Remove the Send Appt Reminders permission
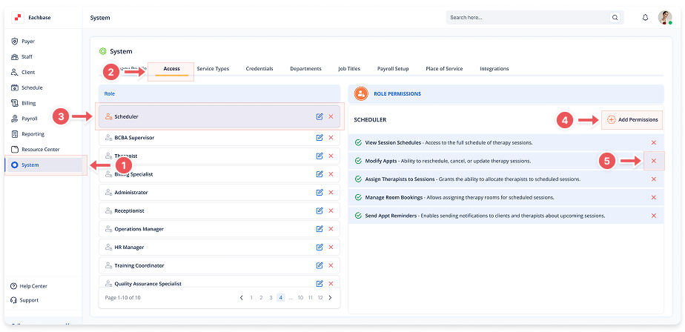685x332 pixels. pos(653,216)
